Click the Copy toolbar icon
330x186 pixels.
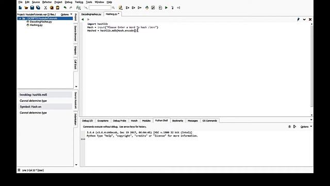coord(52,8)
